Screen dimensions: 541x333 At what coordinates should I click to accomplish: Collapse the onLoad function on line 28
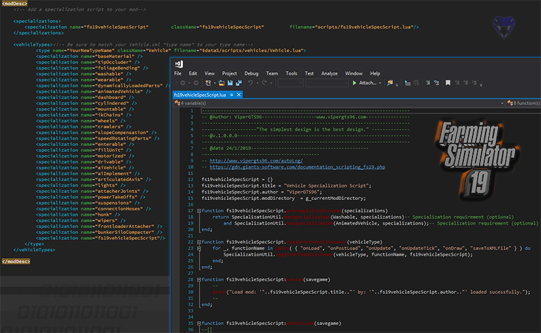[199, 280]
